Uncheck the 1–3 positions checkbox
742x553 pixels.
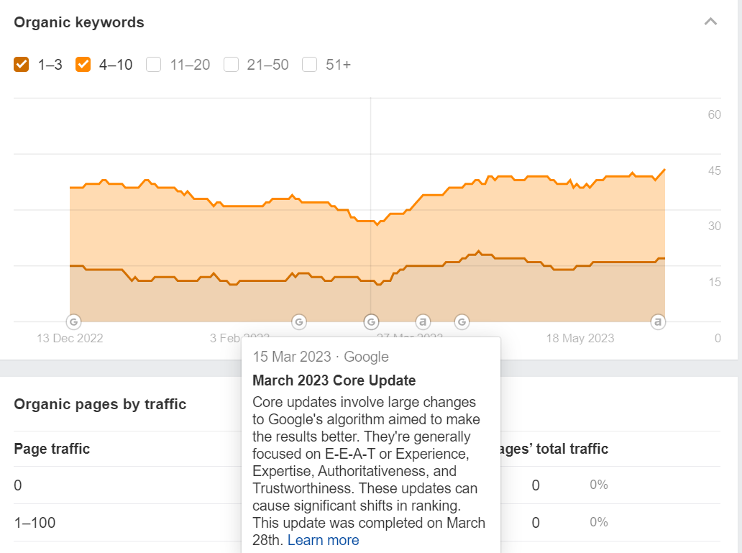pyautogui.click(x=22, y=65)
